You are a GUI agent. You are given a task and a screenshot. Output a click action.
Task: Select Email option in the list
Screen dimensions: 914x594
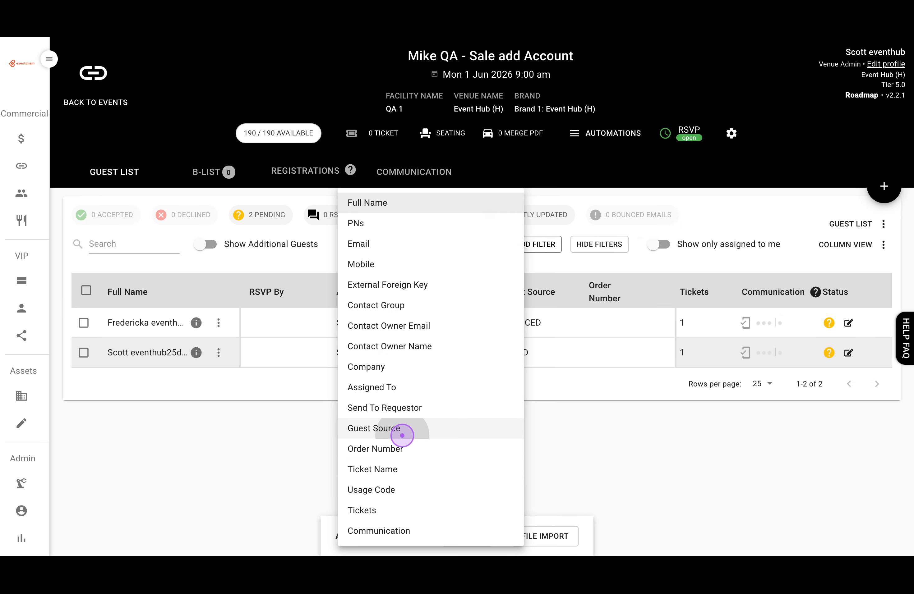point(431,244)
